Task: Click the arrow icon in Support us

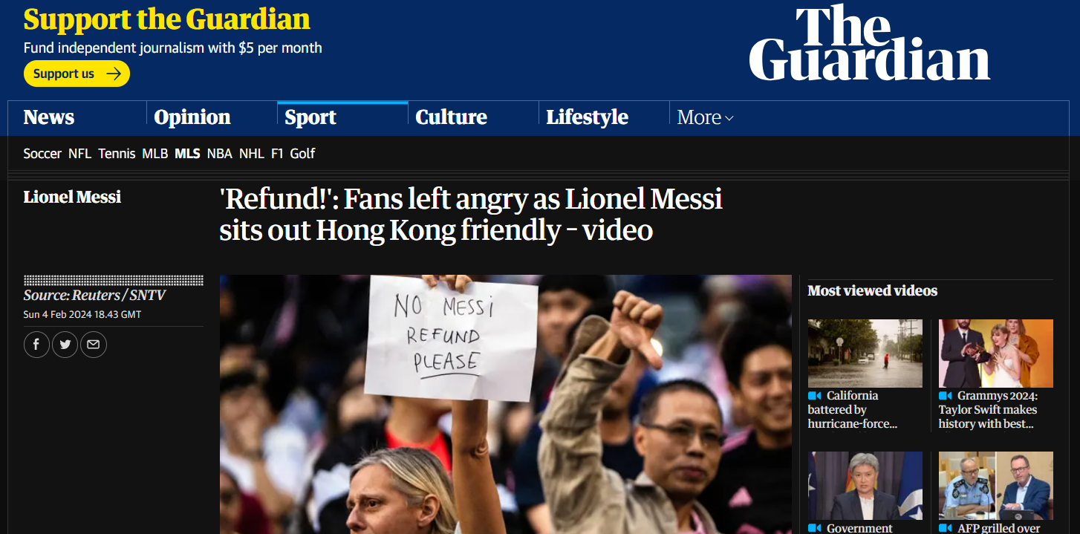Action: [113, 74]
